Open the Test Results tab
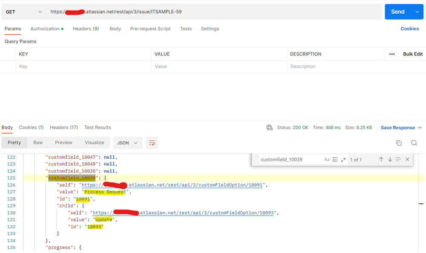 (98, 128)
